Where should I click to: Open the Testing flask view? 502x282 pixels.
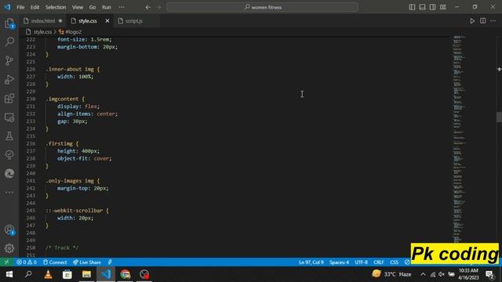9,136
